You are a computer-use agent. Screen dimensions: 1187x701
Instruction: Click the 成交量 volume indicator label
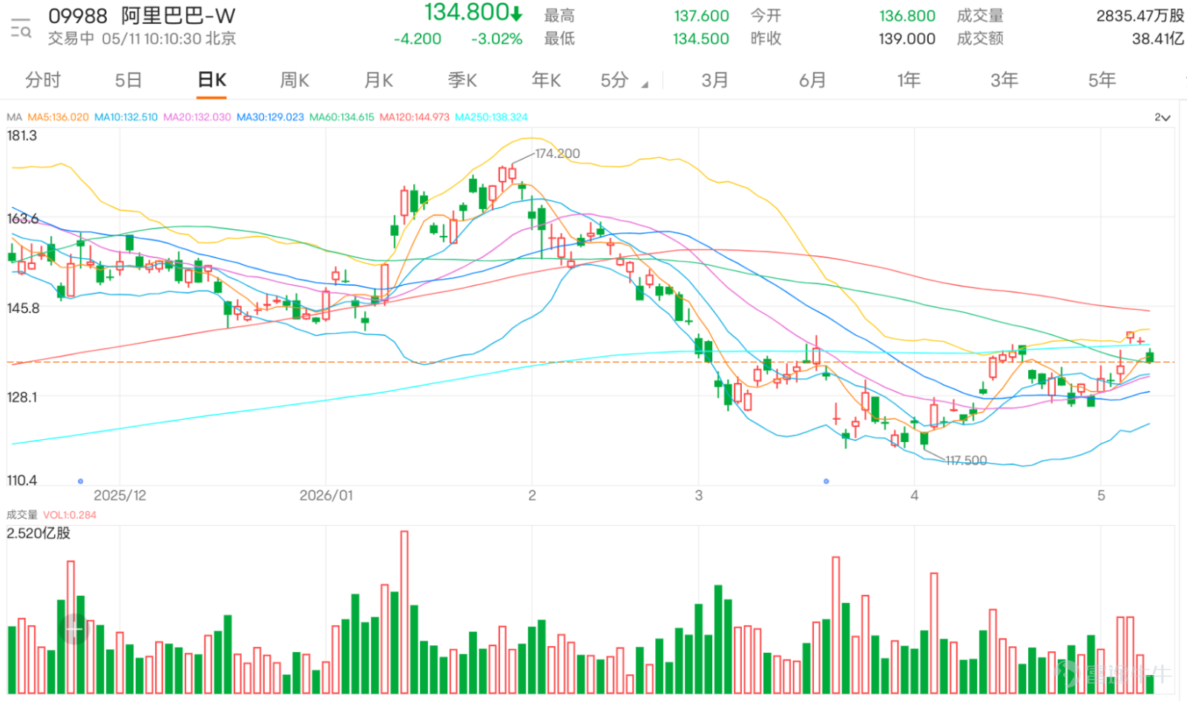[x=22, y=515]
